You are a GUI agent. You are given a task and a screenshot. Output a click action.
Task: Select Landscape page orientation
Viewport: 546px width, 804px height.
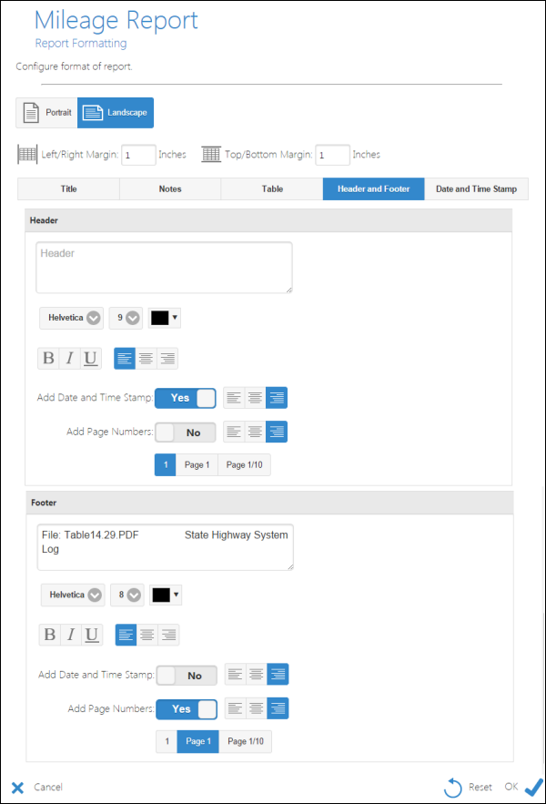pyautogui.click(x=116, y=113)
